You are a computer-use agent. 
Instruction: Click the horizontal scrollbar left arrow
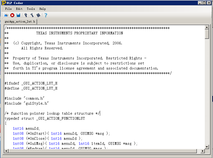coord(6,151)
